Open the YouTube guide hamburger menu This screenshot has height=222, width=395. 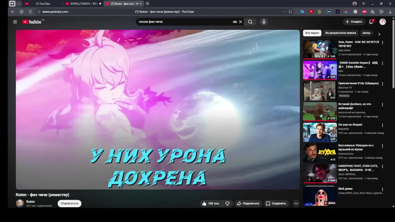point(15,22)
